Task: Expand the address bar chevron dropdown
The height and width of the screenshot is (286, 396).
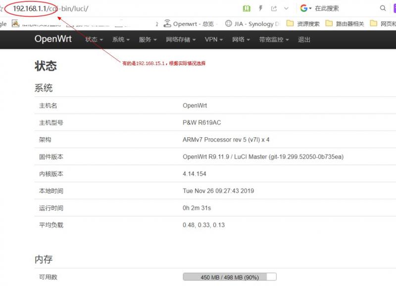Action: pos(286,8)
